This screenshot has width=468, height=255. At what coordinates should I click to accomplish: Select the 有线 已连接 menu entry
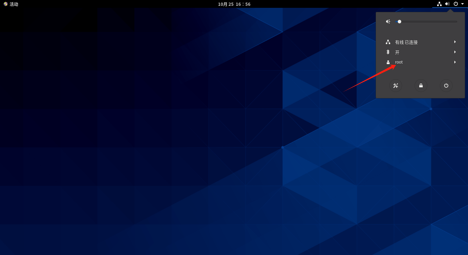coord(406,42)
